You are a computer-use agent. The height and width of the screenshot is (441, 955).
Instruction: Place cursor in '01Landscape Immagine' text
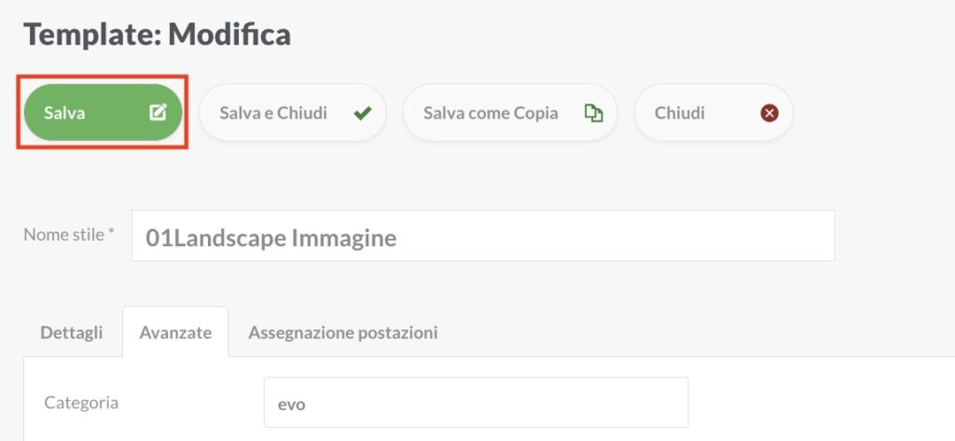click(271, 238)
